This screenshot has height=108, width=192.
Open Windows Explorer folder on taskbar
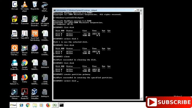(x=35, y=105)
